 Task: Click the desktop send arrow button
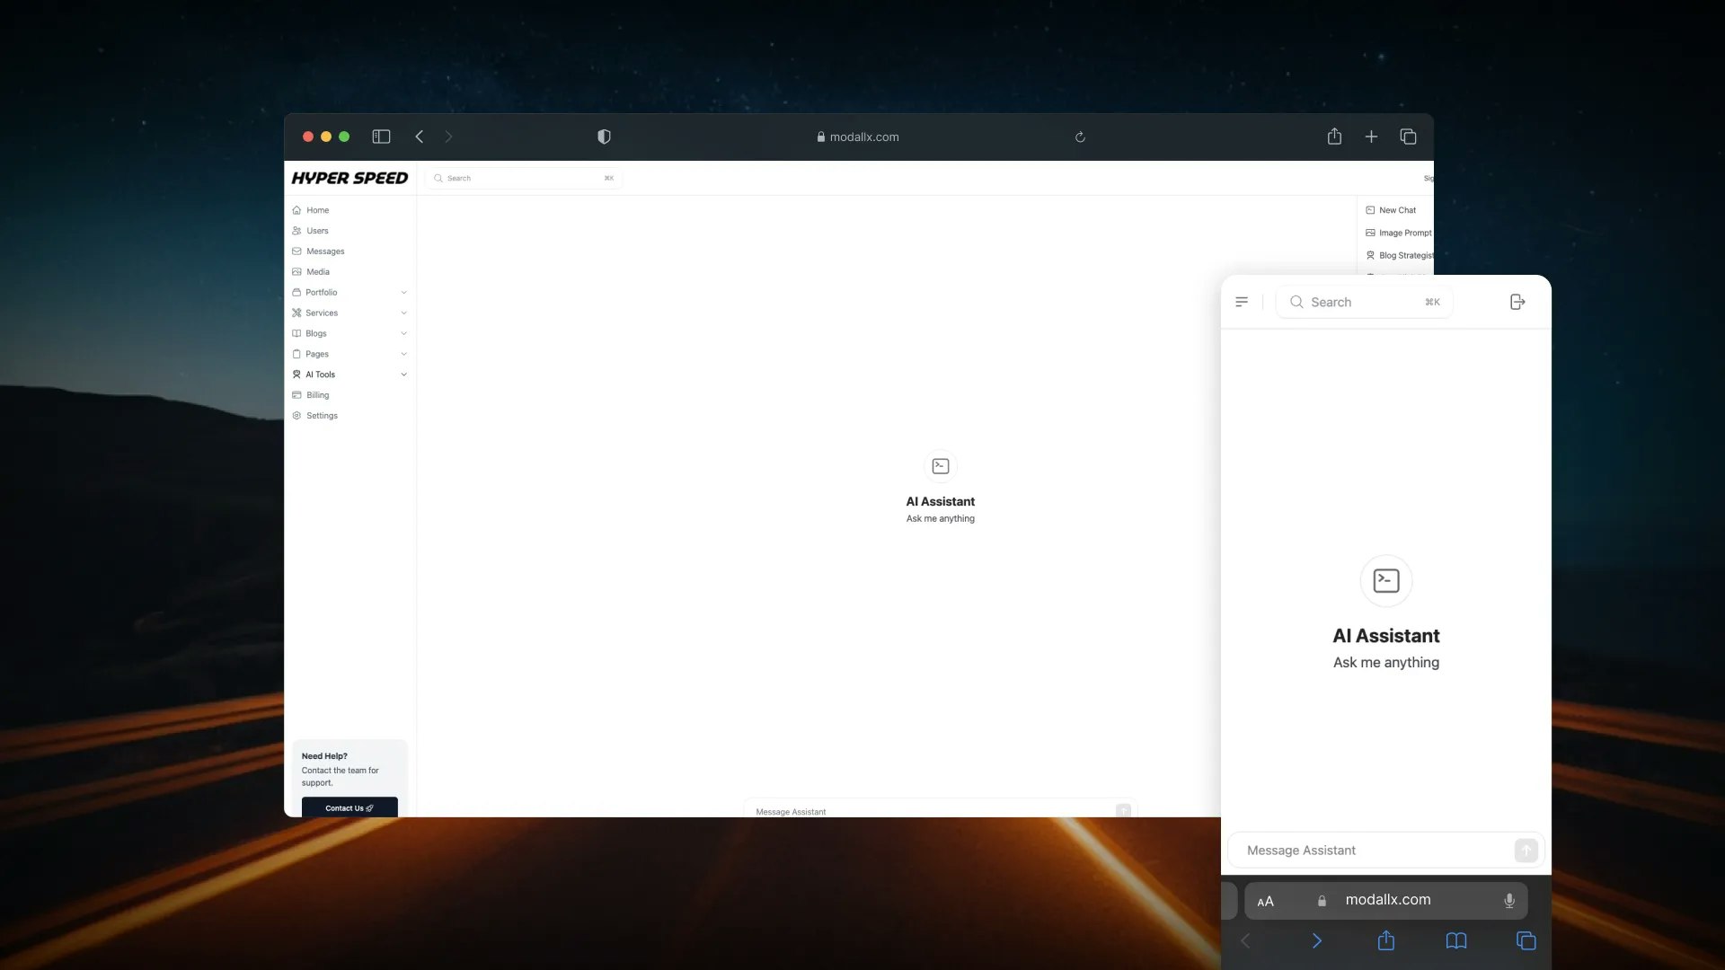(x=1123, y=810)
